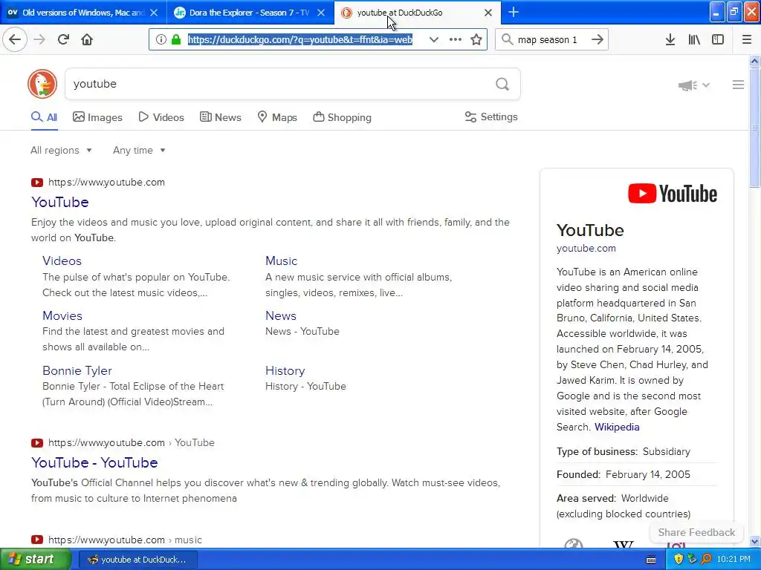Screen dimensions: 761x570
Task: Open the Firefox hamburger menu
Action: pos(747,39)
